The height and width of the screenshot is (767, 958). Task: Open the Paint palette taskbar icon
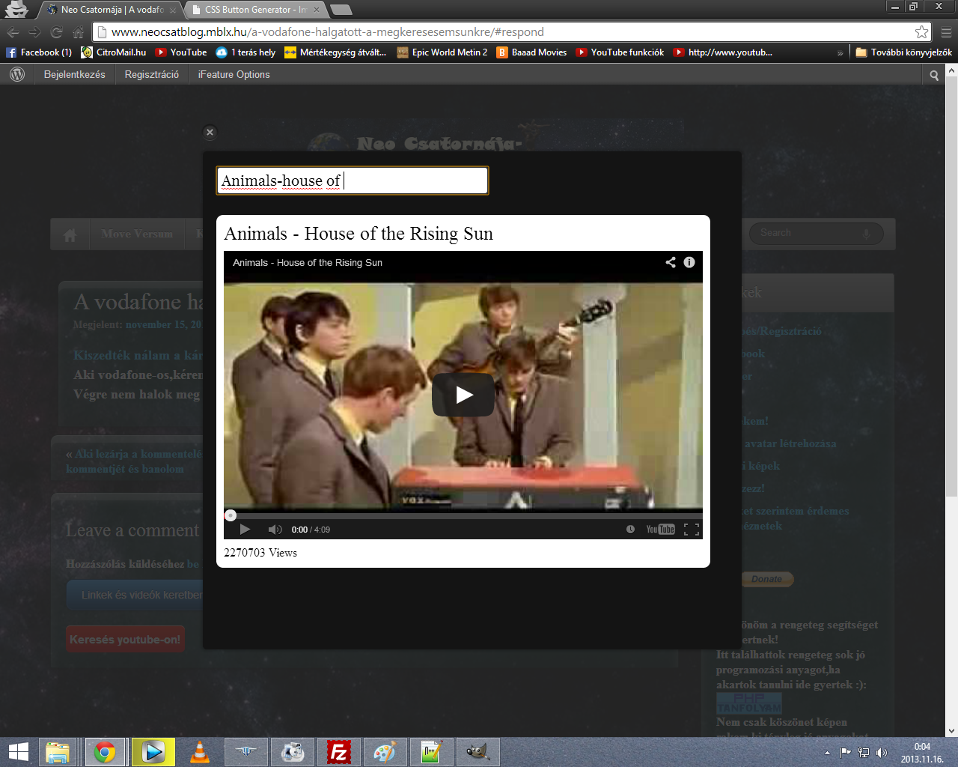pyautogui.click(x=385, y=752)
